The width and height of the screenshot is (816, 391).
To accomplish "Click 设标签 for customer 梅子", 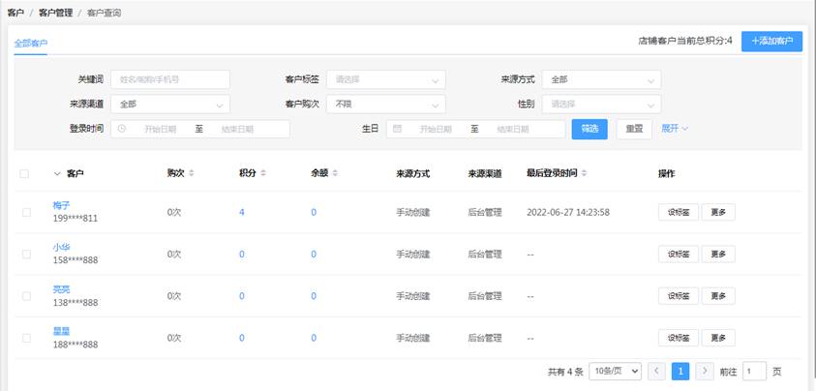I will click(679, 212).
